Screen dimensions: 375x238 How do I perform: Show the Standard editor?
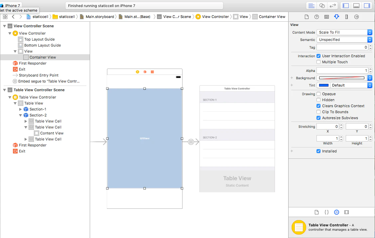coord(311,6)
